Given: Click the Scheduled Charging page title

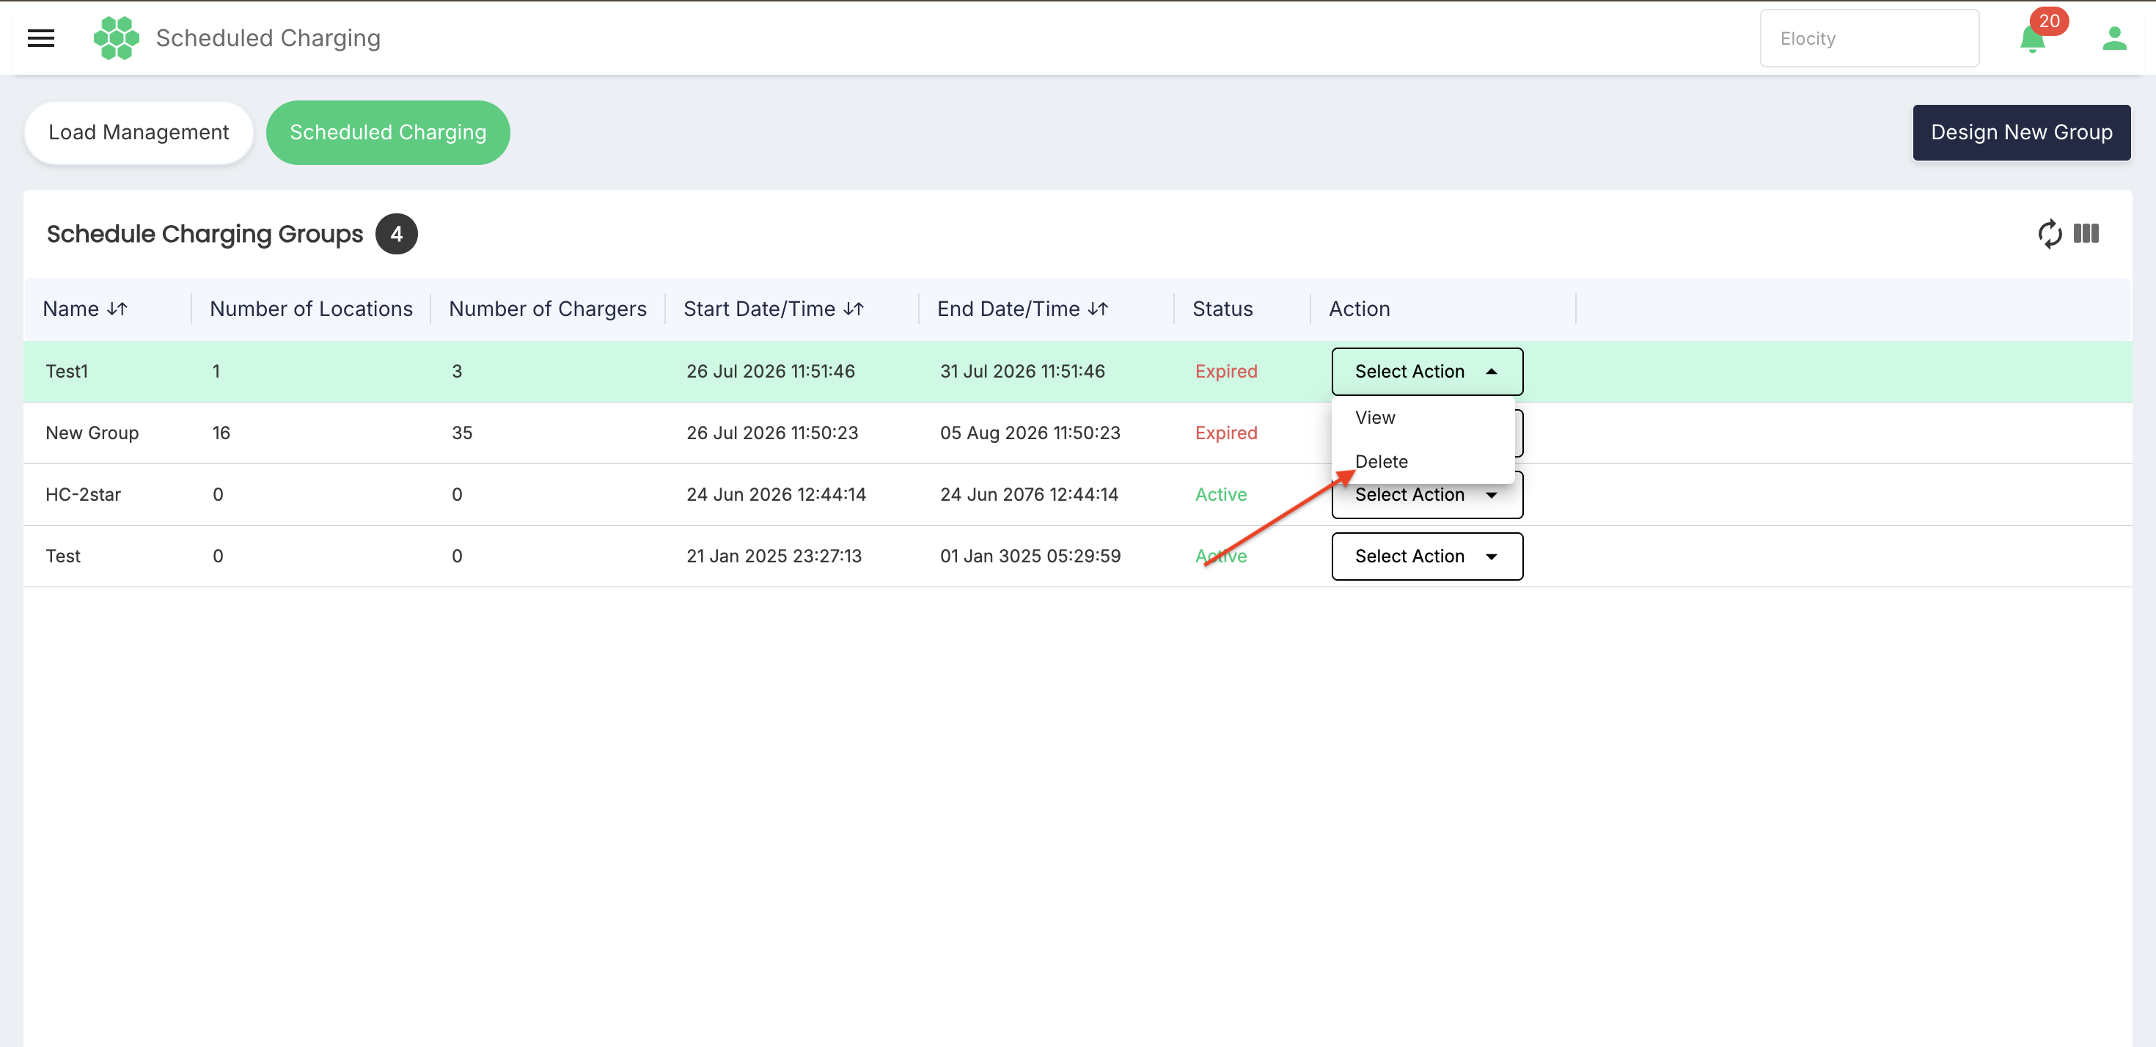Looking at the screenshot, I should (x=268, y=37).
